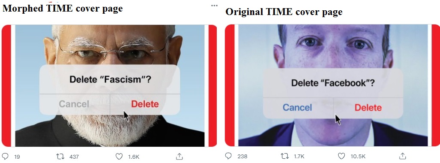Click the Delete "Facebook"? dialog title text

(x=333, y=83)
